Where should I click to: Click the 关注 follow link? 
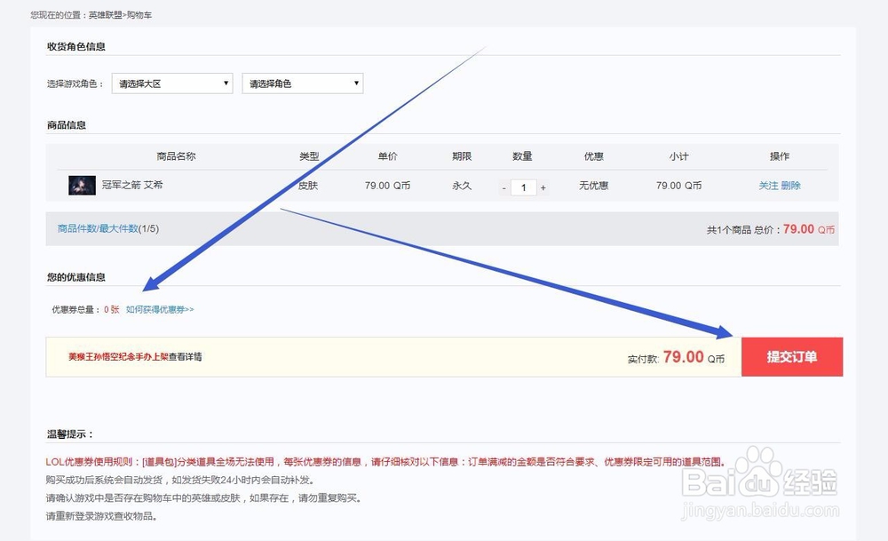point(768,186)
